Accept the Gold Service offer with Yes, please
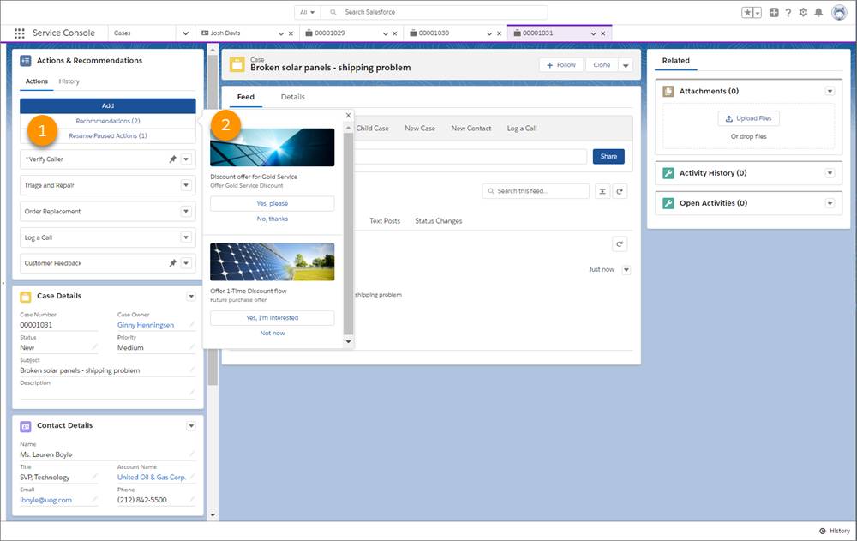 pyautogui.click(x=272, y=203)
